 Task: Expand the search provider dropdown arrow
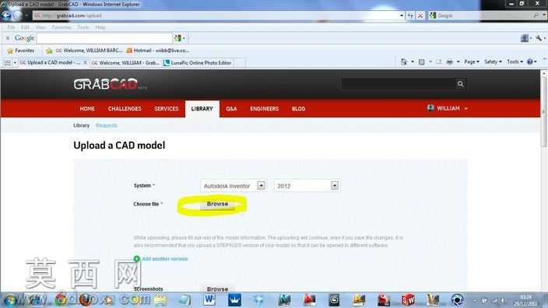click(544, 16)
